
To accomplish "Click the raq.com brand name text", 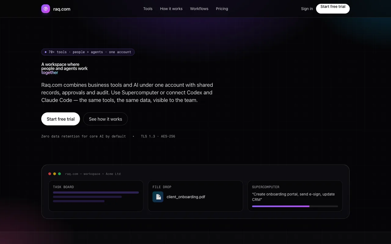I will pos(62,9).
